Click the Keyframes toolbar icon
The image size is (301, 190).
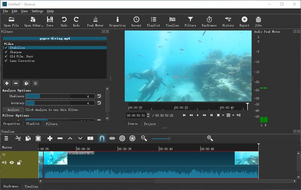click(209, 21)
